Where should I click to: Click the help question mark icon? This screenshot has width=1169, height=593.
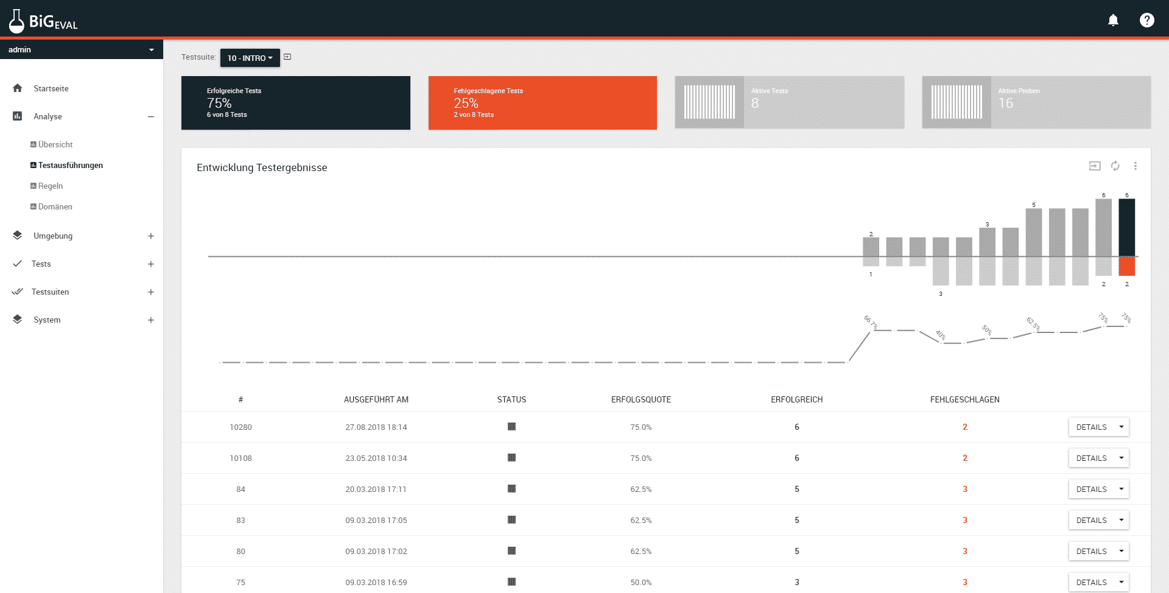click(x=1146, y=20)
